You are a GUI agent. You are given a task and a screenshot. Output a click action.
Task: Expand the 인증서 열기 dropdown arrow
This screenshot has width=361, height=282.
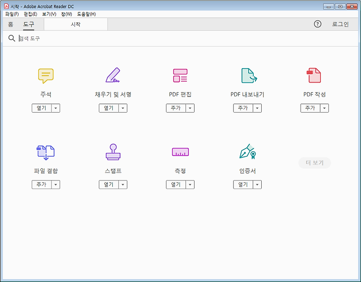tap(257, 184)
